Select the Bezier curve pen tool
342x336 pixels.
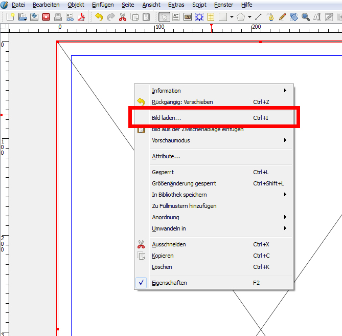pos(270,17)
